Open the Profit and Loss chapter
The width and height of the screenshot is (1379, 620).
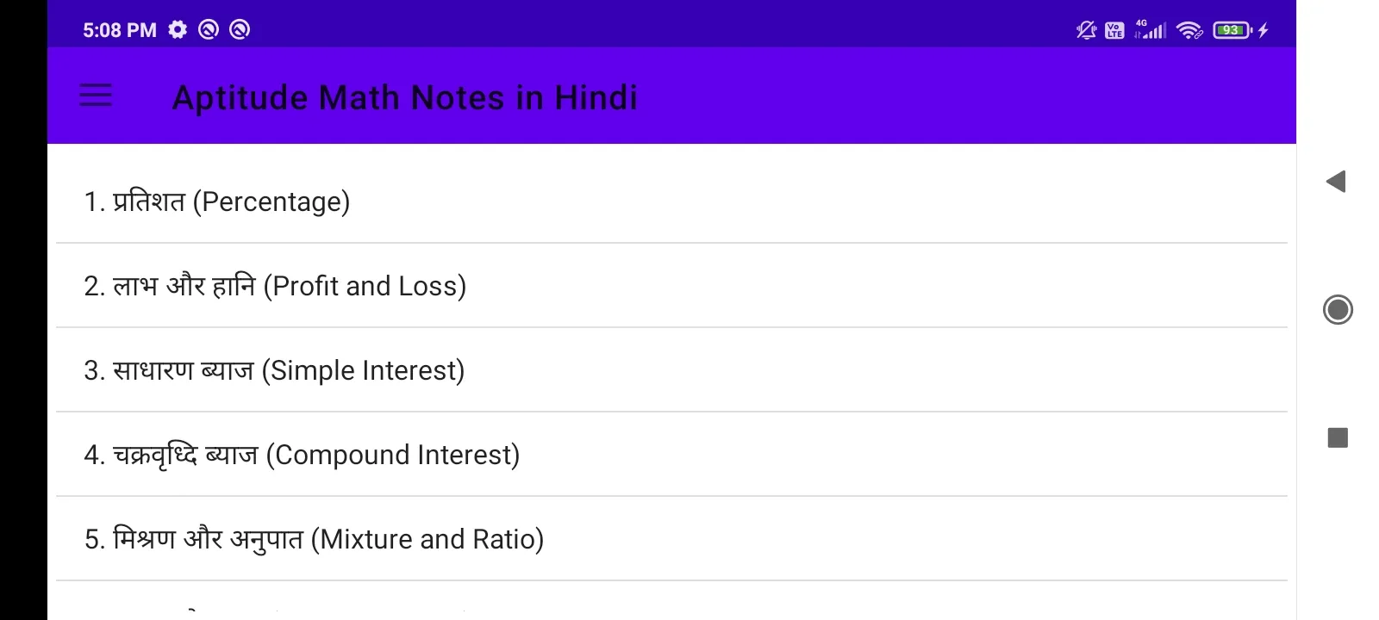tap(671, 286)
